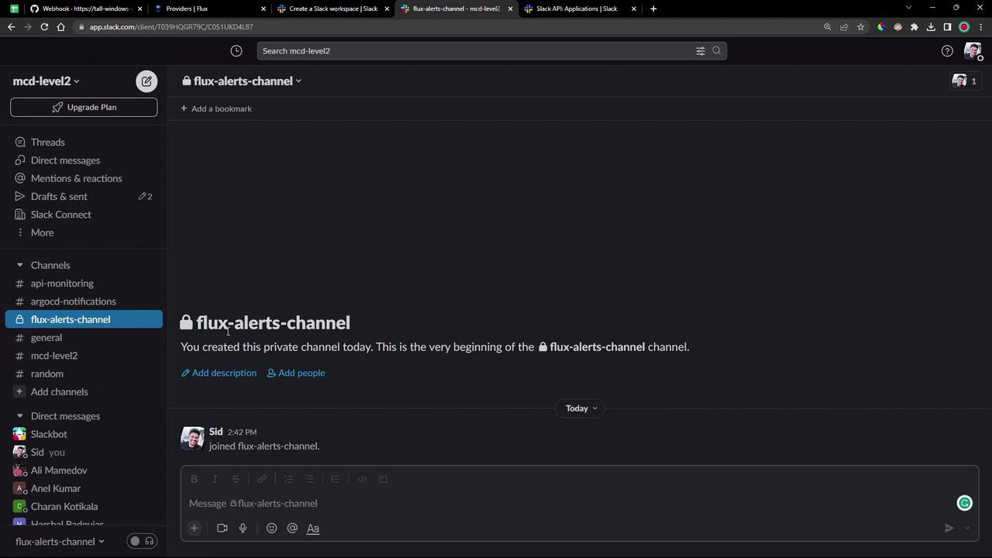
Task: Open the Help question mark icon
Action: click(947, 51)
